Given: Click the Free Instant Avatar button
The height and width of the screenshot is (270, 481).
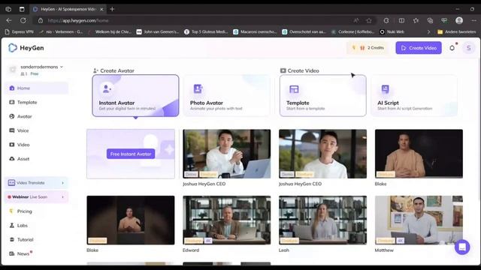Looking at the screenshot, I should point(131,154).
